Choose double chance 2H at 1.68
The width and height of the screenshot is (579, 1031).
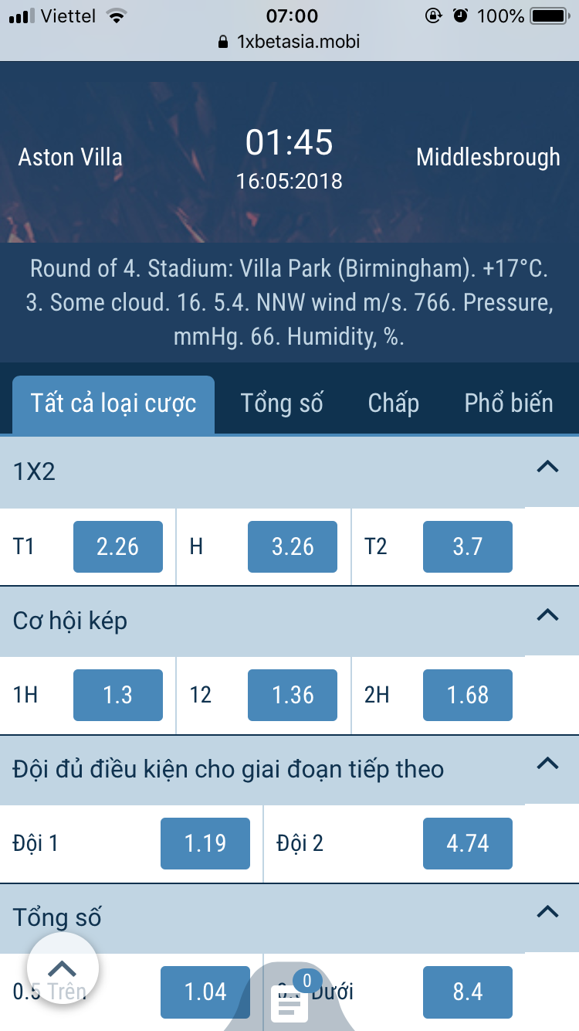point(468,696)
